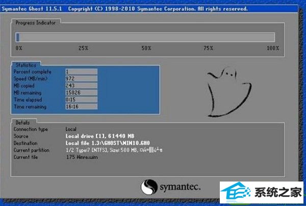306x206 pixels.
Task: Click the 'Percent complete' label
Action: point(33,72)
